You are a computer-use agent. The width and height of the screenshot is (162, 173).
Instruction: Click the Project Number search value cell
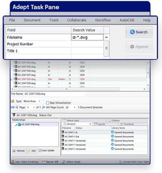pos(87,44)
